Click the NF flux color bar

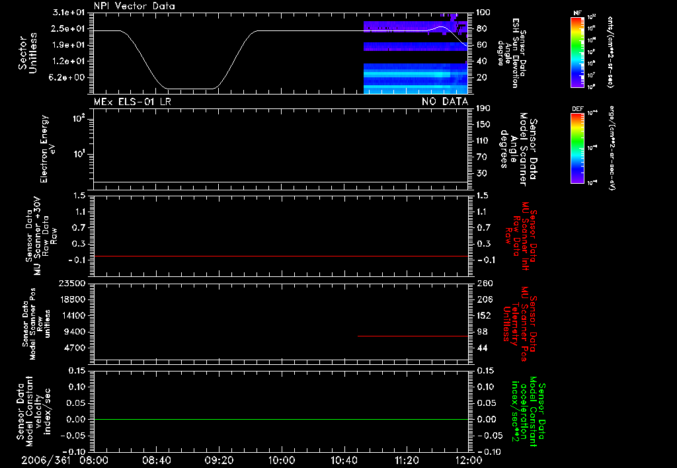click(577, 52)
